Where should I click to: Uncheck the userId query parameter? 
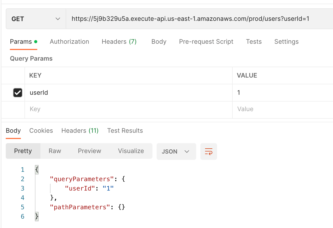(x=17, y=93)
